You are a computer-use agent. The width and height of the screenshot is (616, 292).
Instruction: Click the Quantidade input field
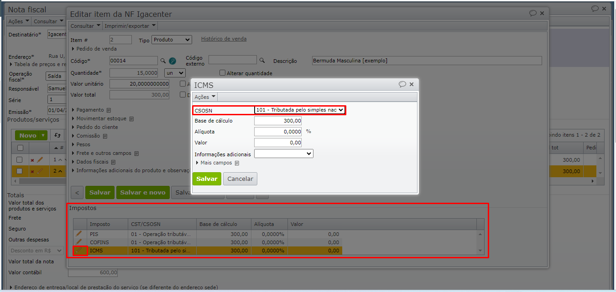pos(134,73)
